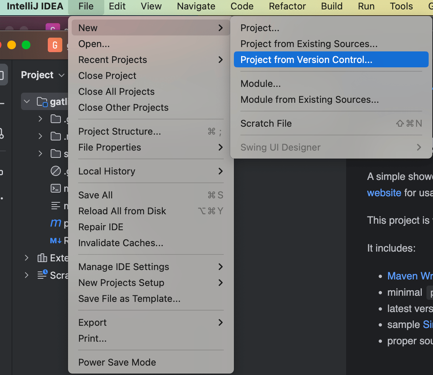Select the gatling project root folder icon
This screenshot has height=375, width=433.
[42, 101]
